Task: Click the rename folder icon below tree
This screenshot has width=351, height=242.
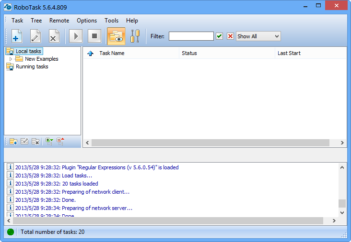Action: [24, 141]
